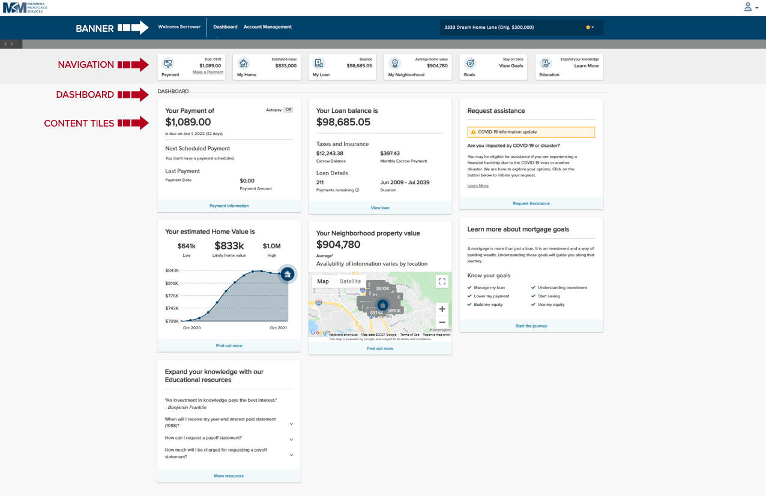Screen dimensions: 766x496
Task: Open the Goals target icon
Action: (470, 64)
